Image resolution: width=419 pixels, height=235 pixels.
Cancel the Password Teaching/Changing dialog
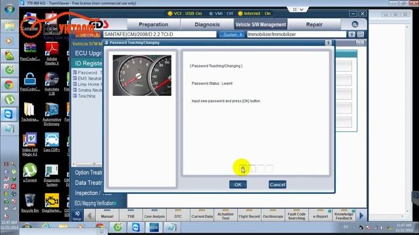277,184
